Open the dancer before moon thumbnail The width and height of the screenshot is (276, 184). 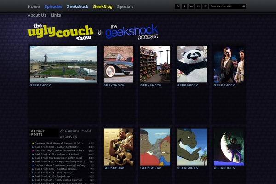pos(229,147)
